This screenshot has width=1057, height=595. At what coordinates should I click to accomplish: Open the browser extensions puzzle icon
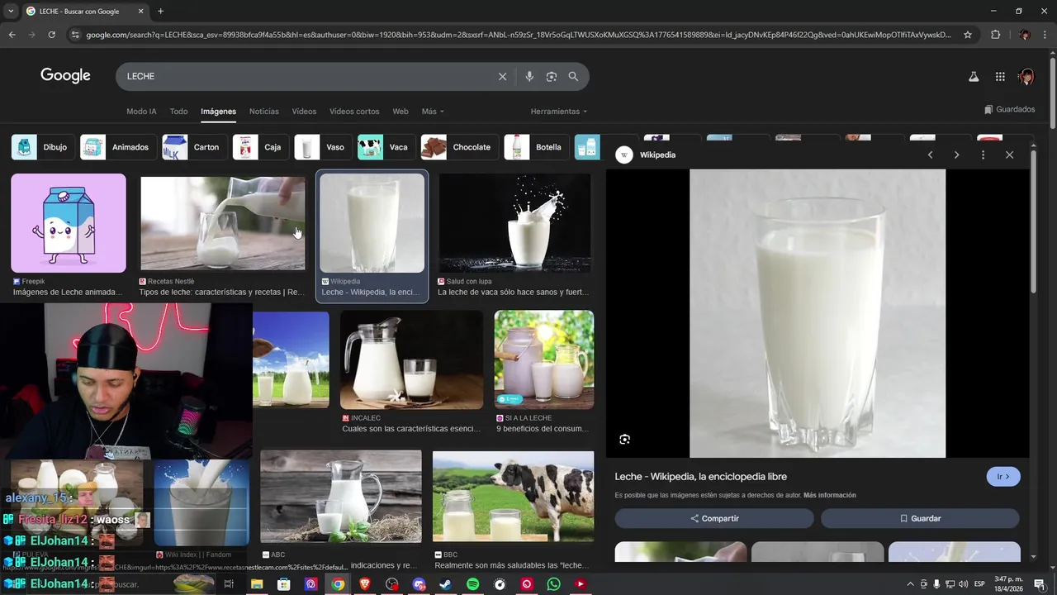[995, 35]
